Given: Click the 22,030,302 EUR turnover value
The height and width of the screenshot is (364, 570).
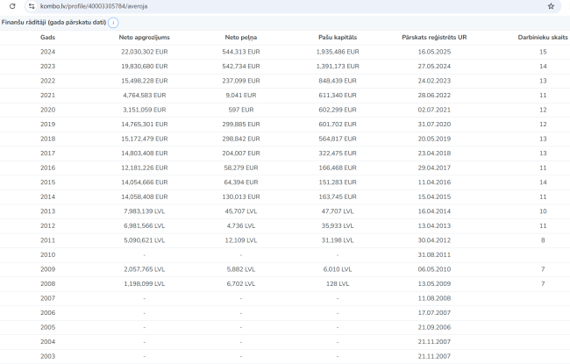Looking at the screenshot, I should [141, 52].
